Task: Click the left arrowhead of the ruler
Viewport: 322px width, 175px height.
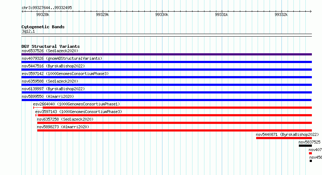Action: click(22, 12)
